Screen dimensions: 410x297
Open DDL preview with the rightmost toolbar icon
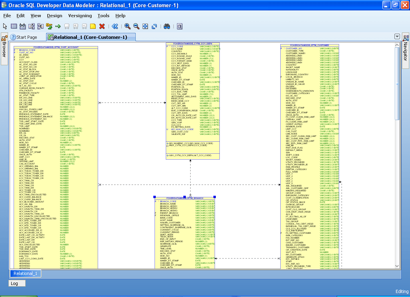(179, 26)
